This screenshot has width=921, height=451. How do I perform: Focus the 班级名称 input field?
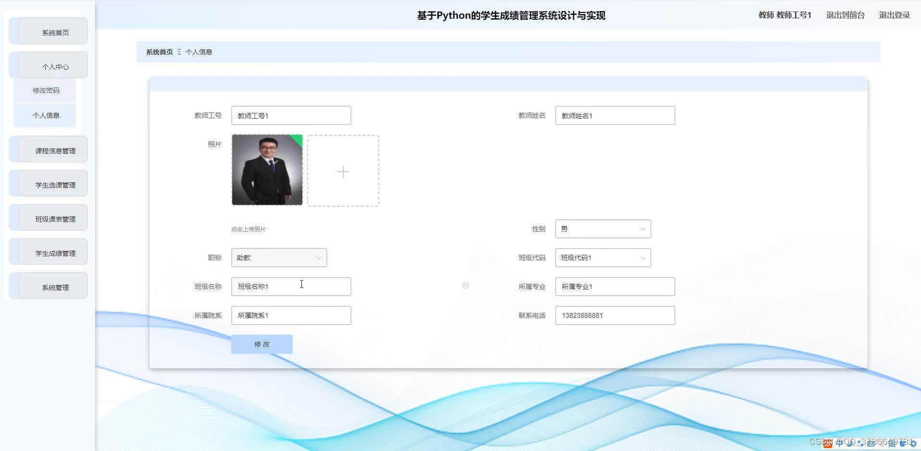click(291, 287)
